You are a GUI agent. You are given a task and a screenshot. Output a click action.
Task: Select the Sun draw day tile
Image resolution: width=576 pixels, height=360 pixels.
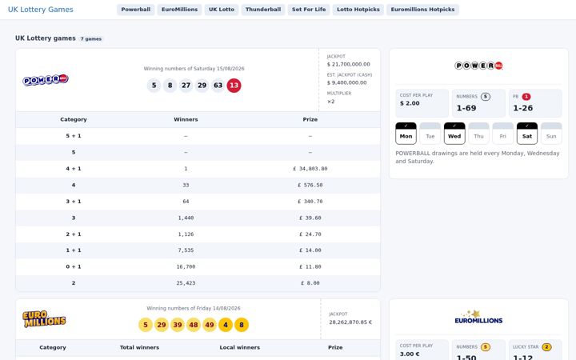point(551,134)
